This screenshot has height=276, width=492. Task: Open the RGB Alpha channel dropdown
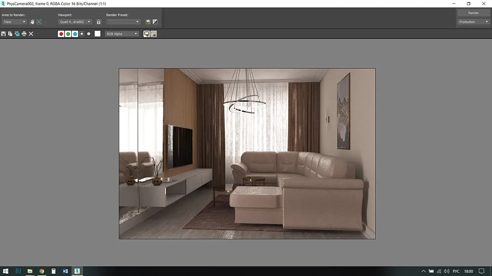coord(122,34)
